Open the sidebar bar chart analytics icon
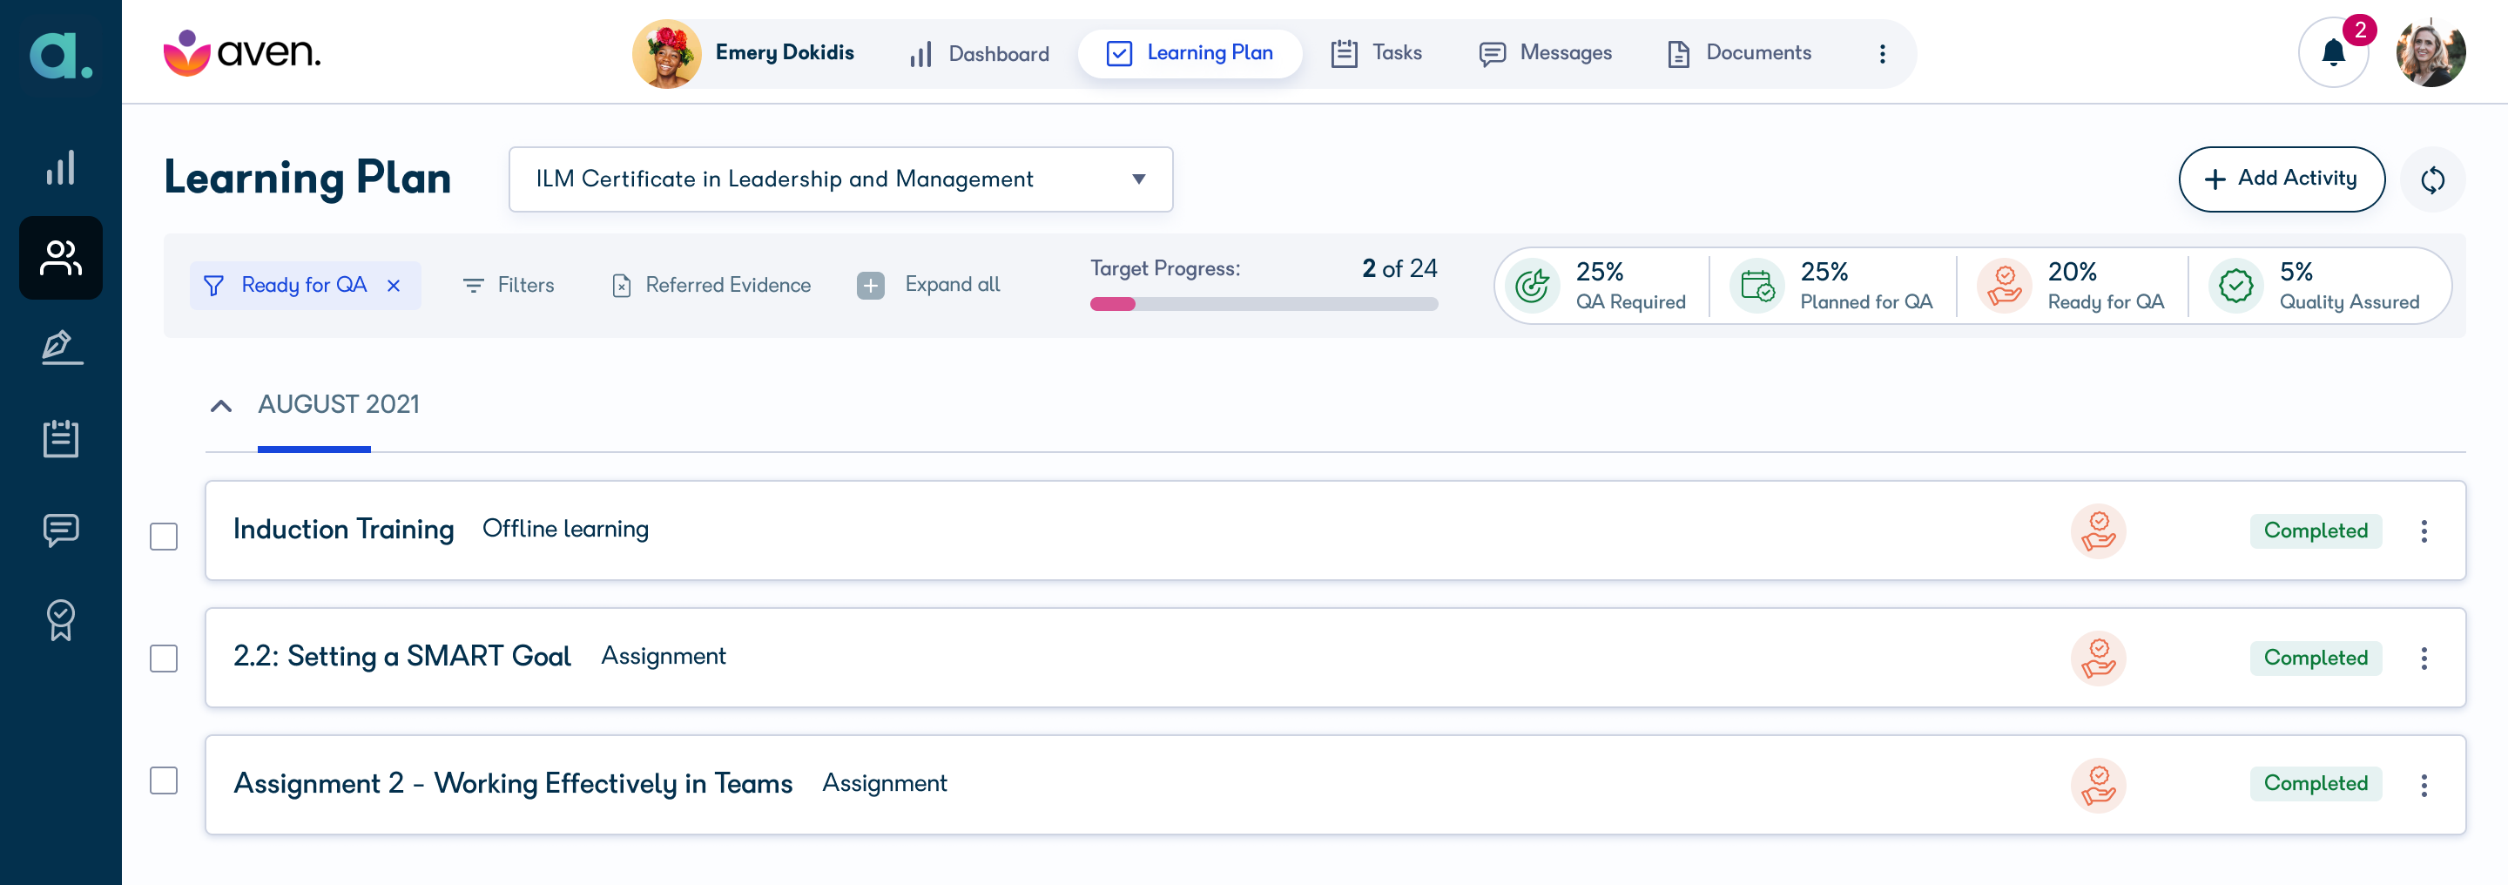 [60, 167]
